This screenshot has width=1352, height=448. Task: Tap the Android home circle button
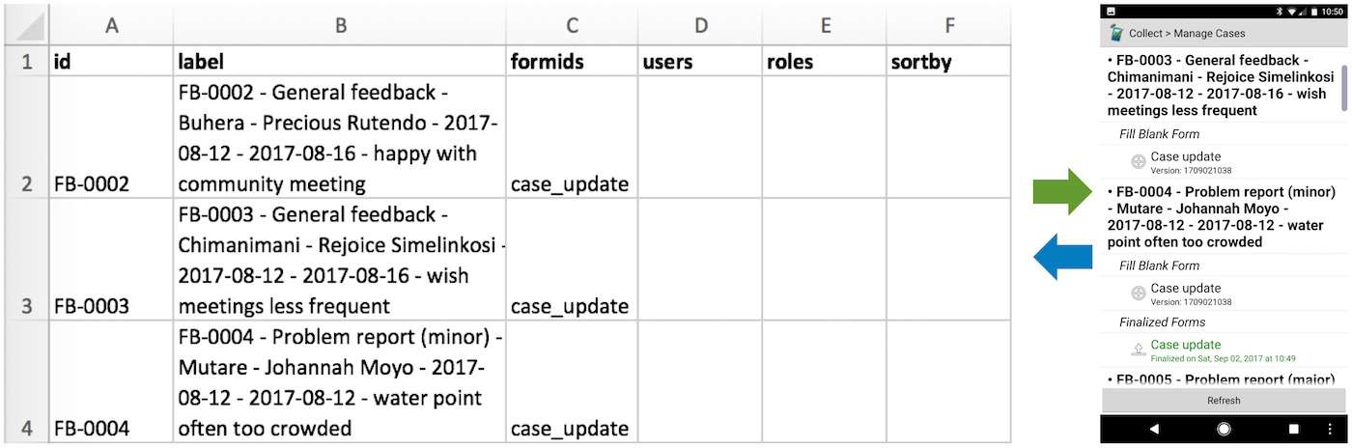pyautogui.click(x=1224, y=429)
